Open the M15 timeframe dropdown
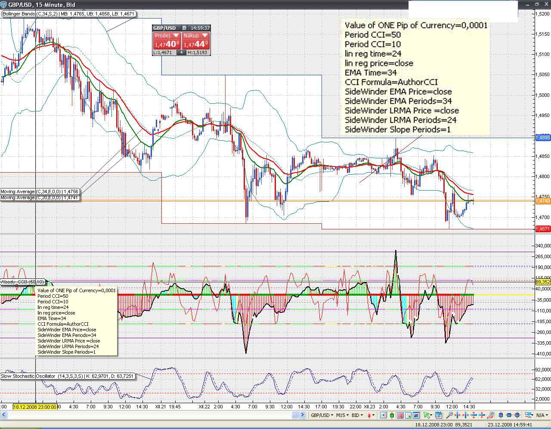551x429 pixels. click(x=342, y=415)
